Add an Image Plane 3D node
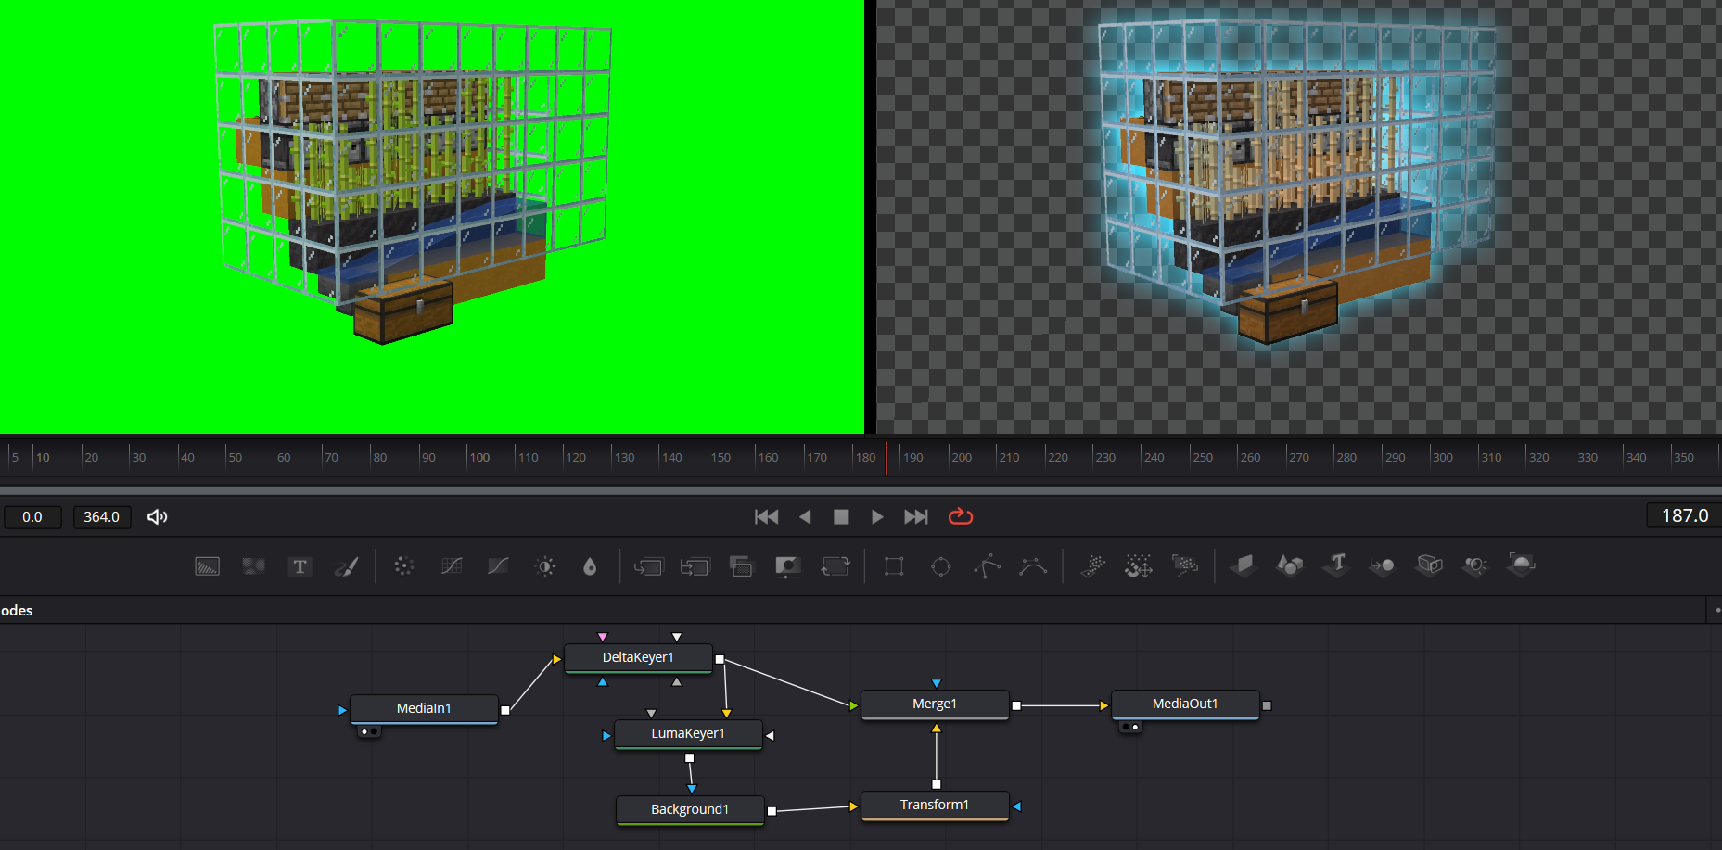Screen dimensions: 1722x850 coord(1244,565)
